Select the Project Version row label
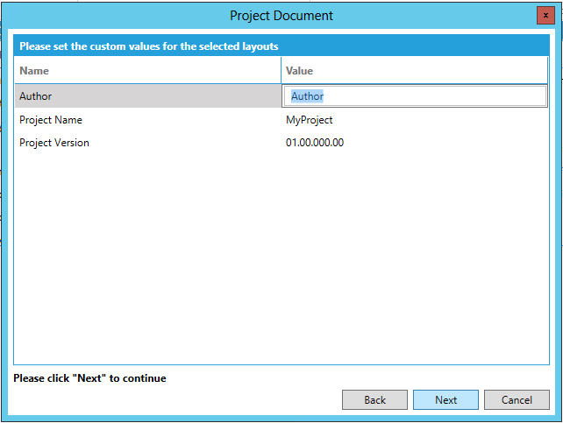Screen dimensions: 563x423 click(x=54, y=143)
